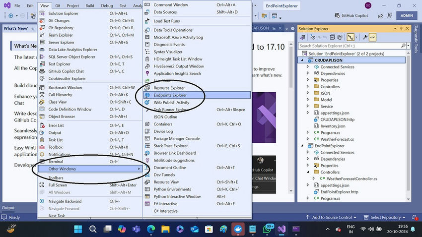The width and height of the screenshot is (422, 237).
Task: Select Endpoints Explorer from the submenu
Action: point(197,95)
